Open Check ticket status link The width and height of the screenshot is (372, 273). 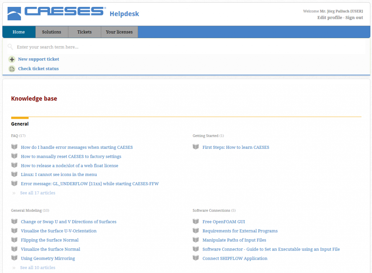(39, 68)
